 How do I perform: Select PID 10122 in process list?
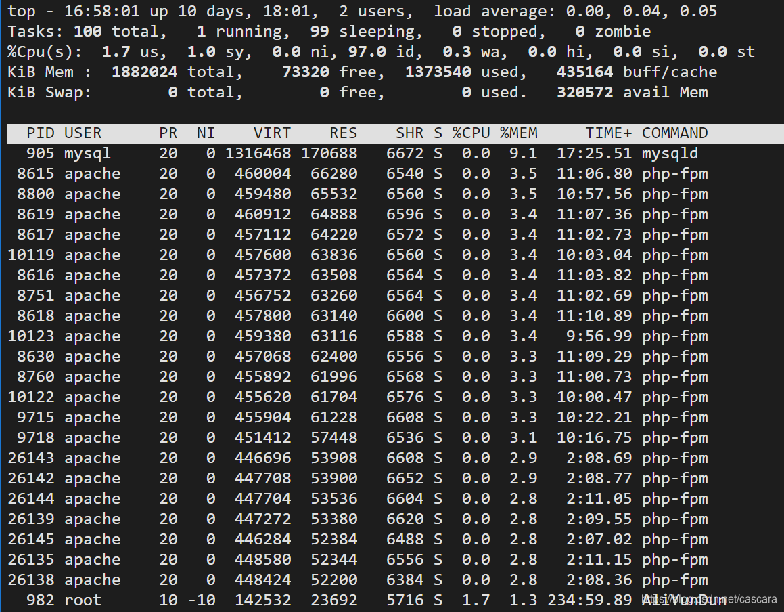31,397
